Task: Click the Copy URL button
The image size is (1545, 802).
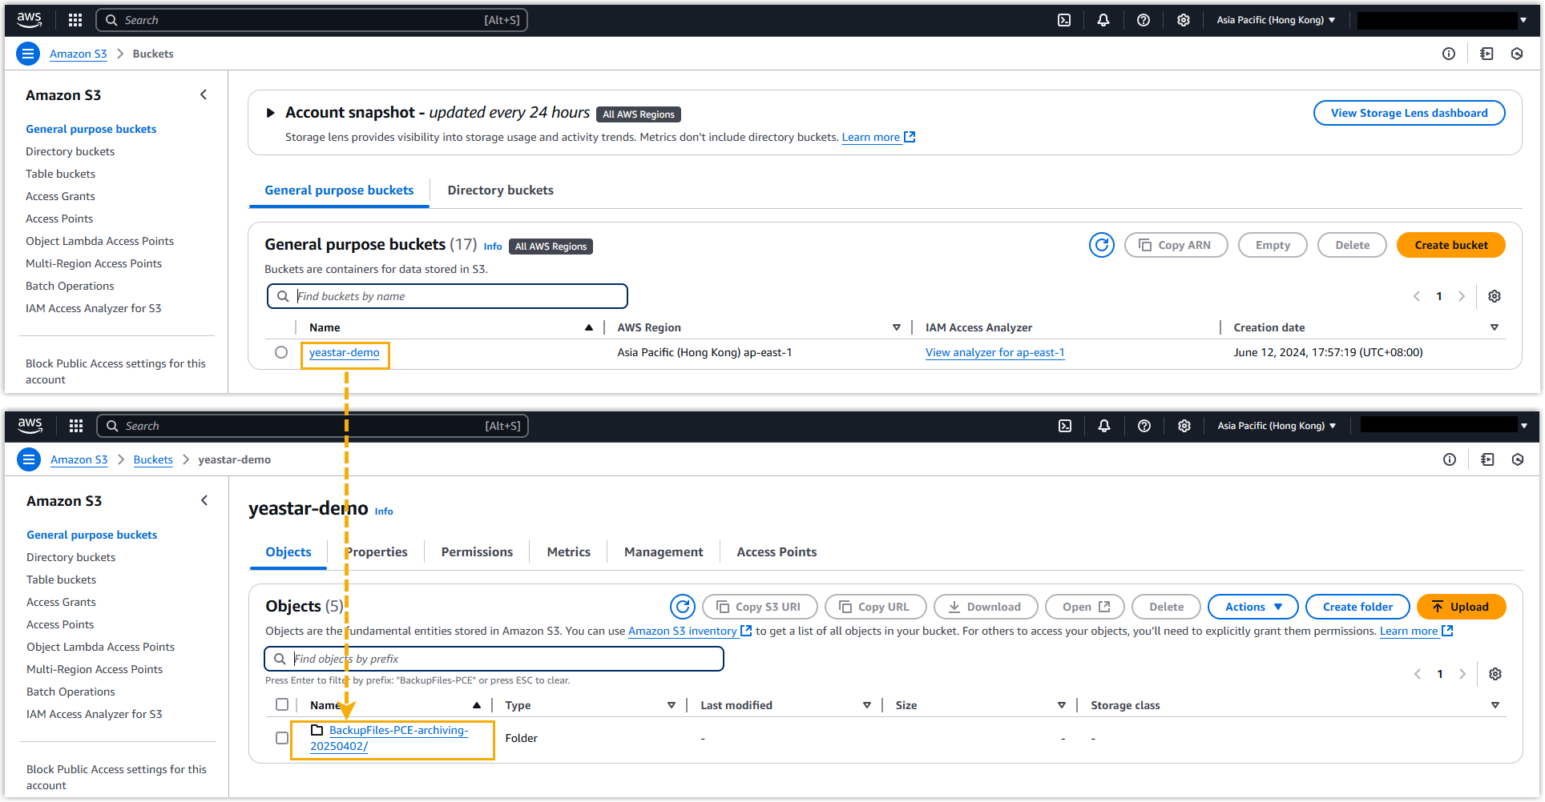Action: 875,607
